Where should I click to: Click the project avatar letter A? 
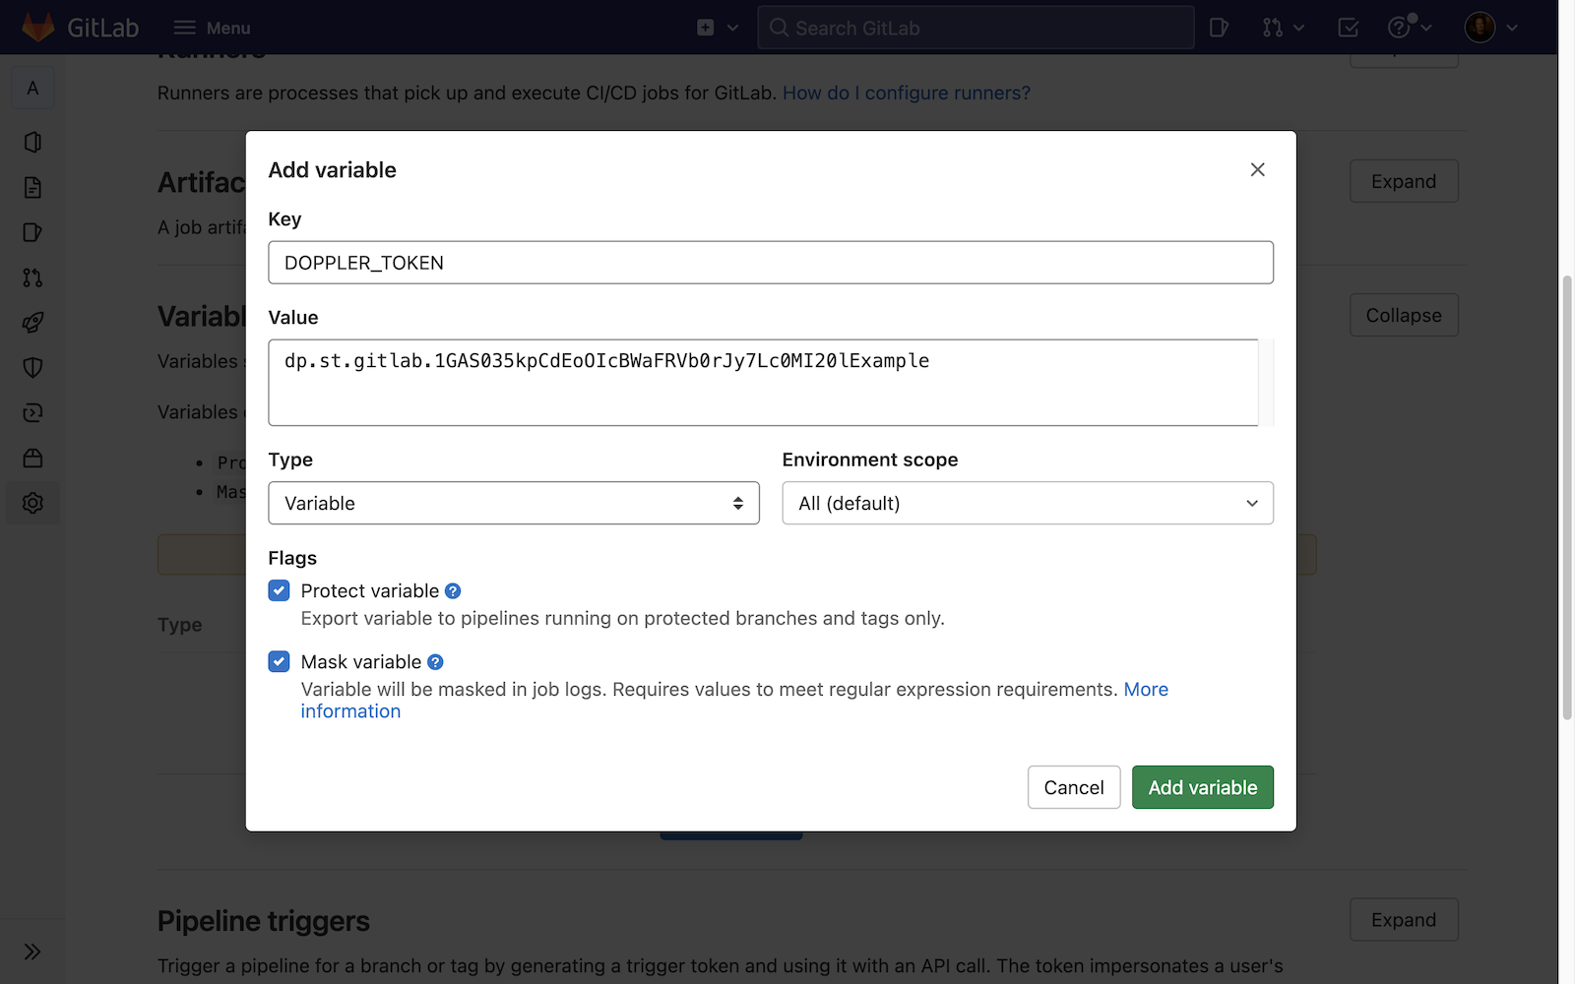pyautogui.click(x=32, y=89)
